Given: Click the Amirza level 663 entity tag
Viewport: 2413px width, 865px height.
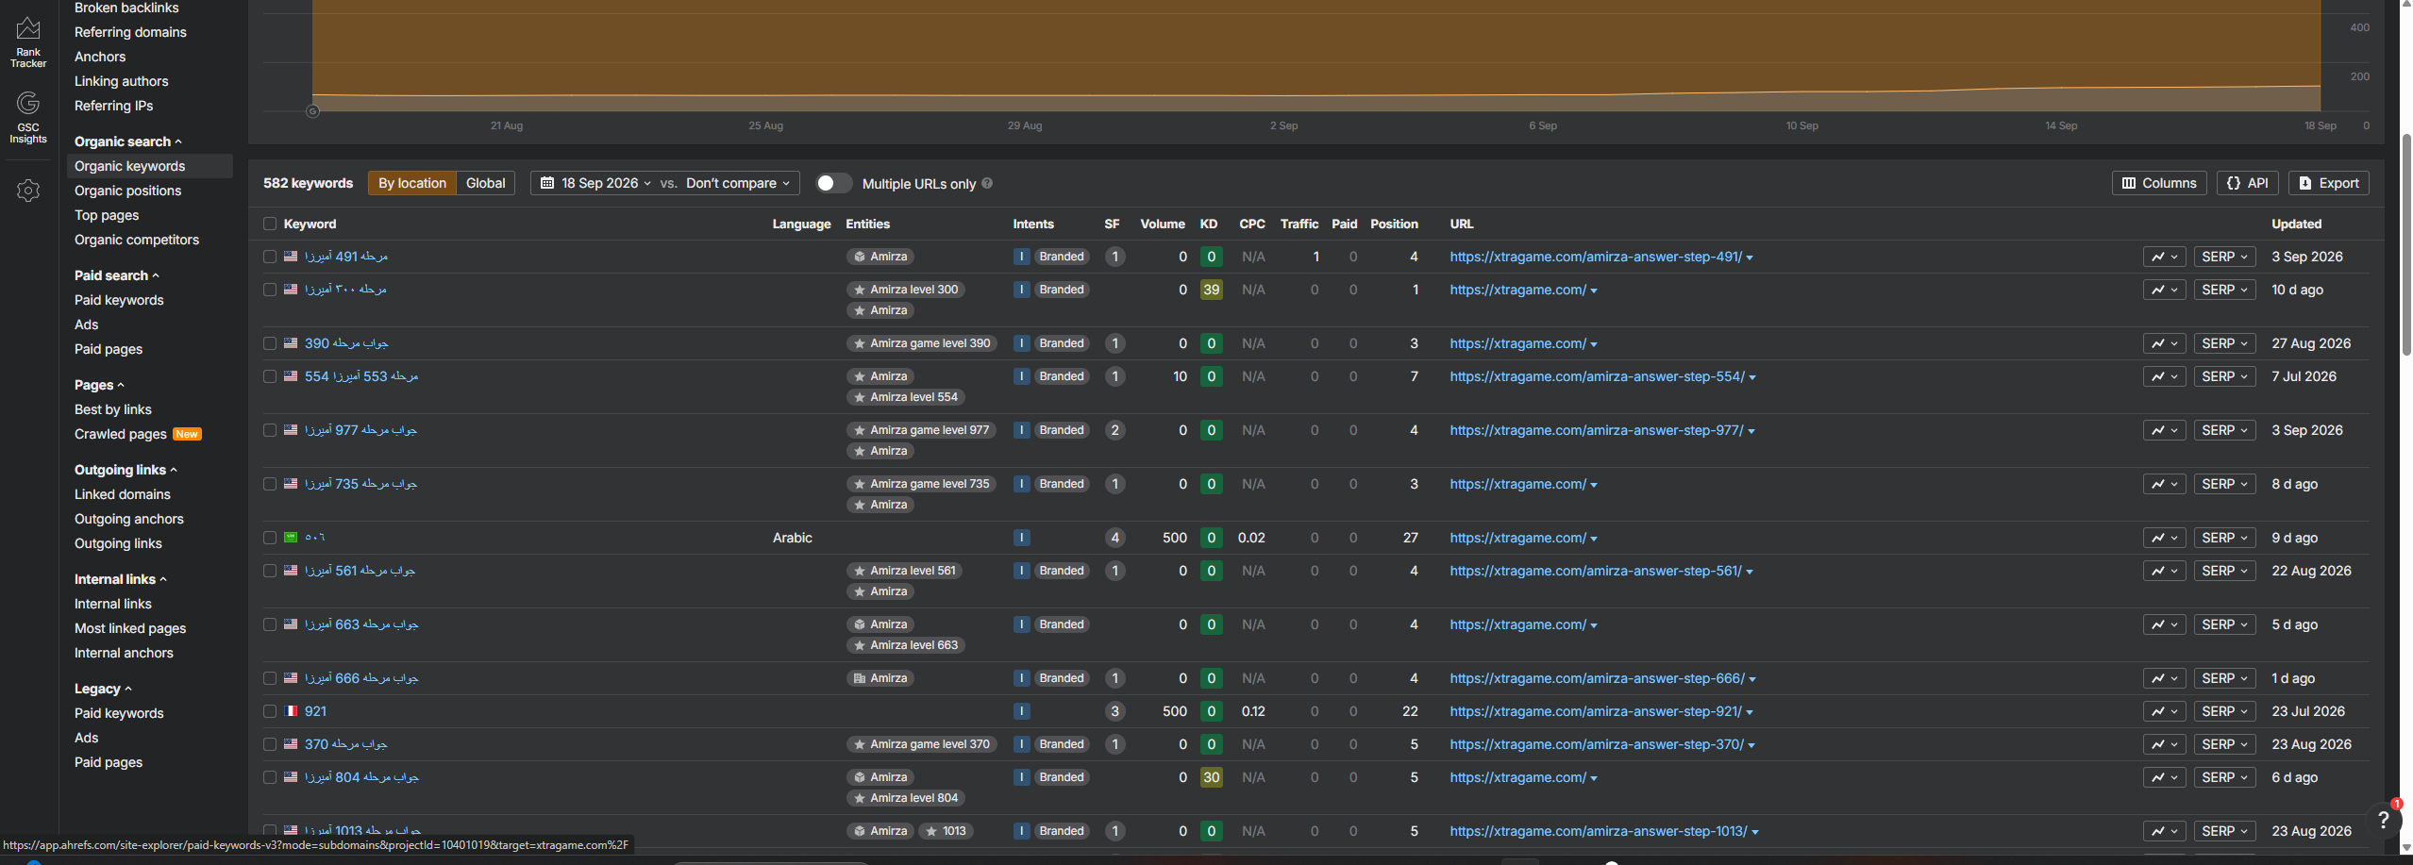Looking at the screenshot, I should point(905,645).
